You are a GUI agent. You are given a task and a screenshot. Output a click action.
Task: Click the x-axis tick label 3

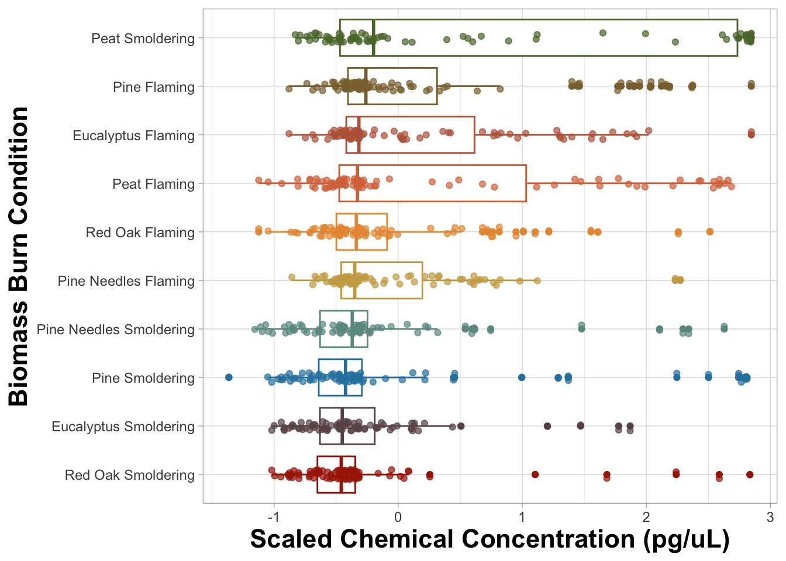pos(770,517)
